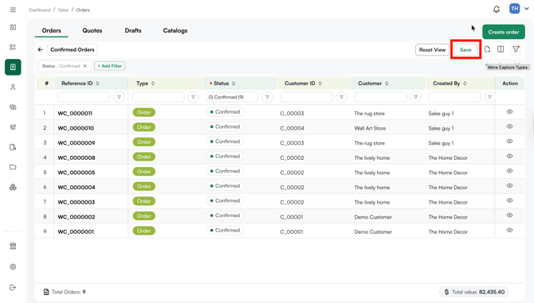
Task: Switch to the Orders tab
Action: click(x=52, y=30)
